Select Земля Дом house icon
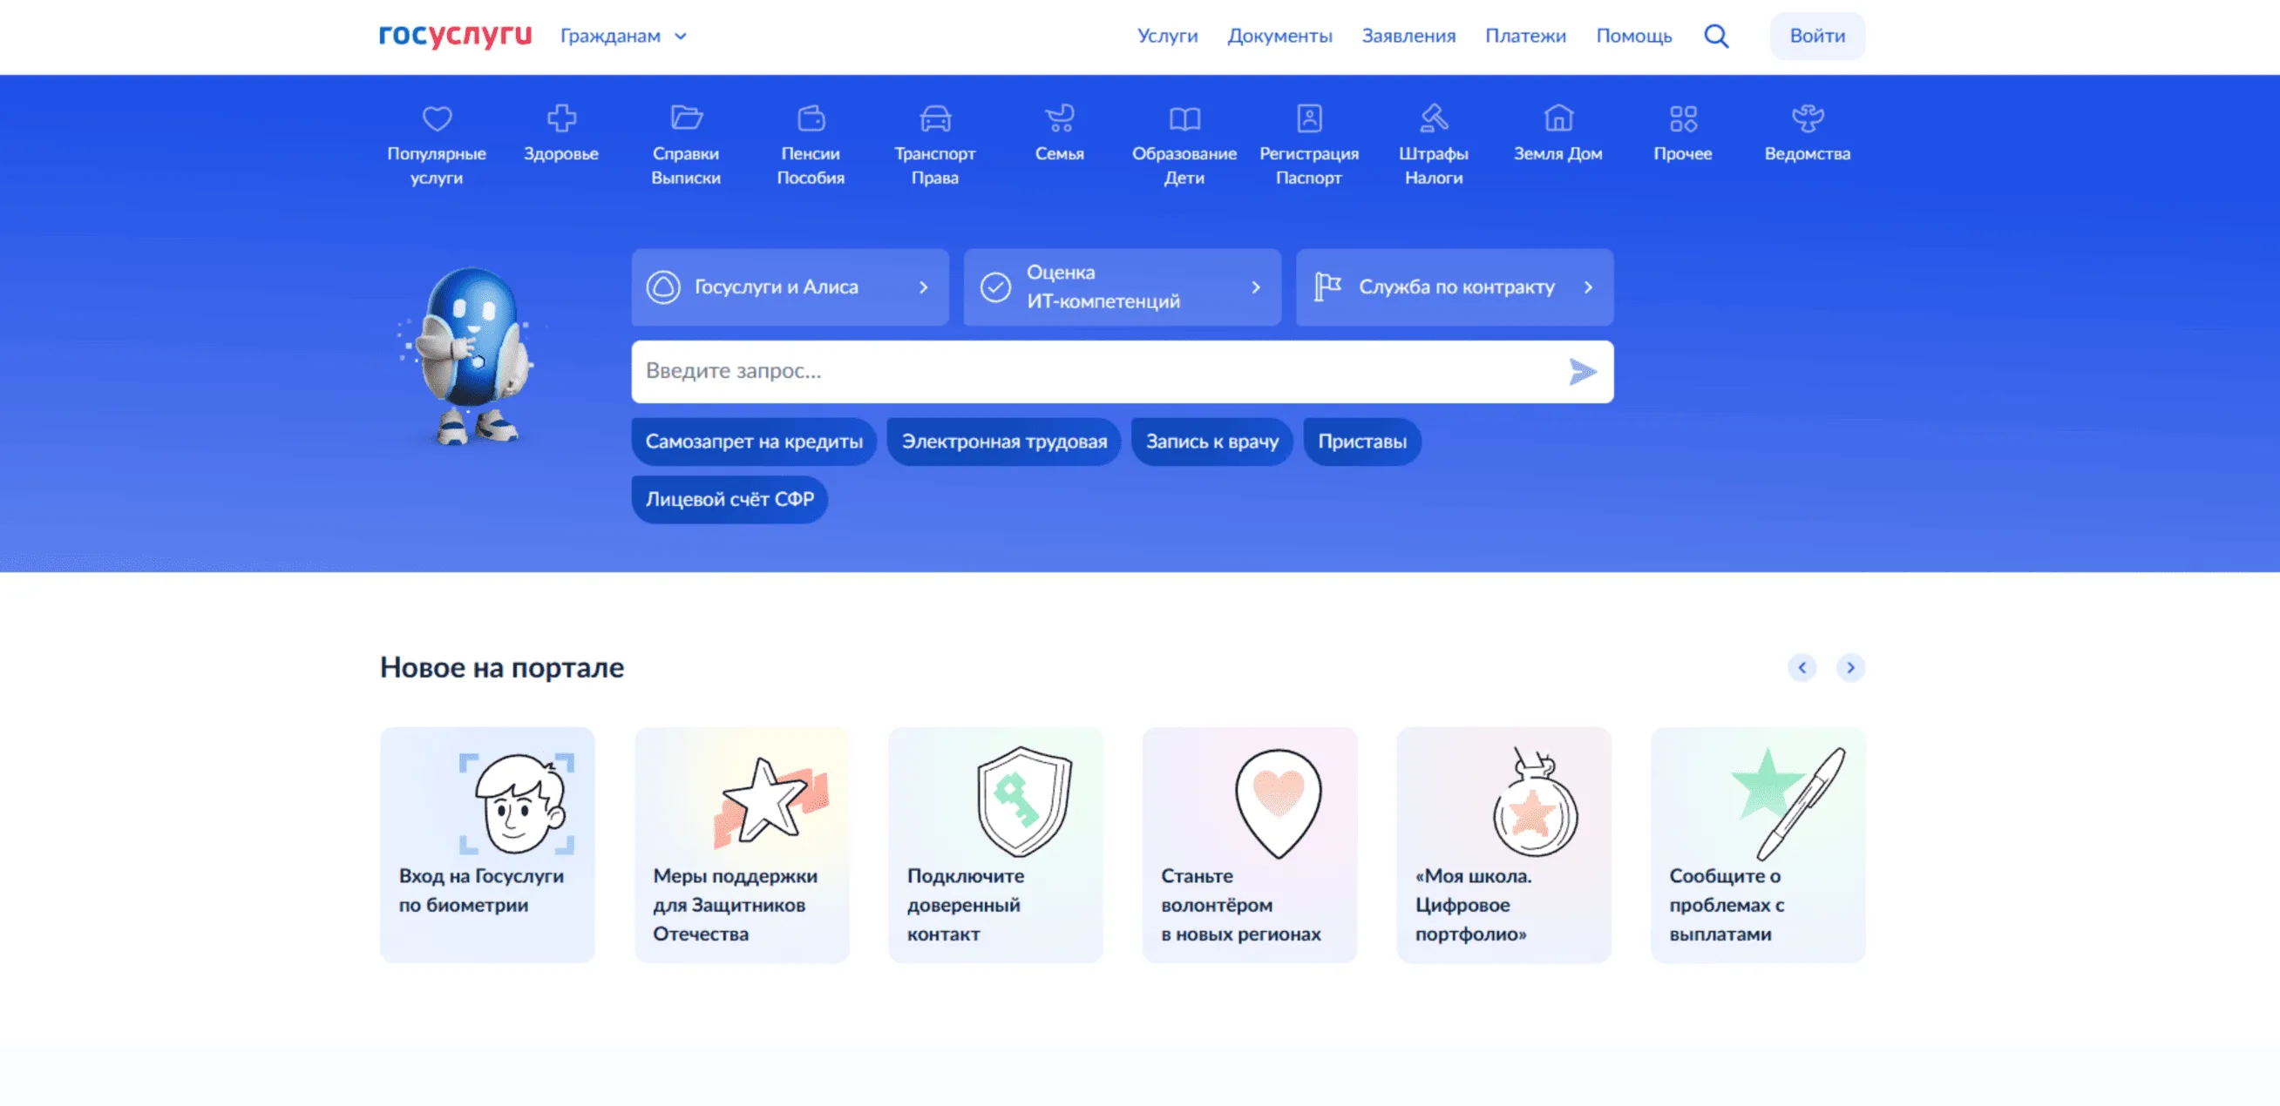Viewport: 2280px width, 1106px height. point(1557,118)
